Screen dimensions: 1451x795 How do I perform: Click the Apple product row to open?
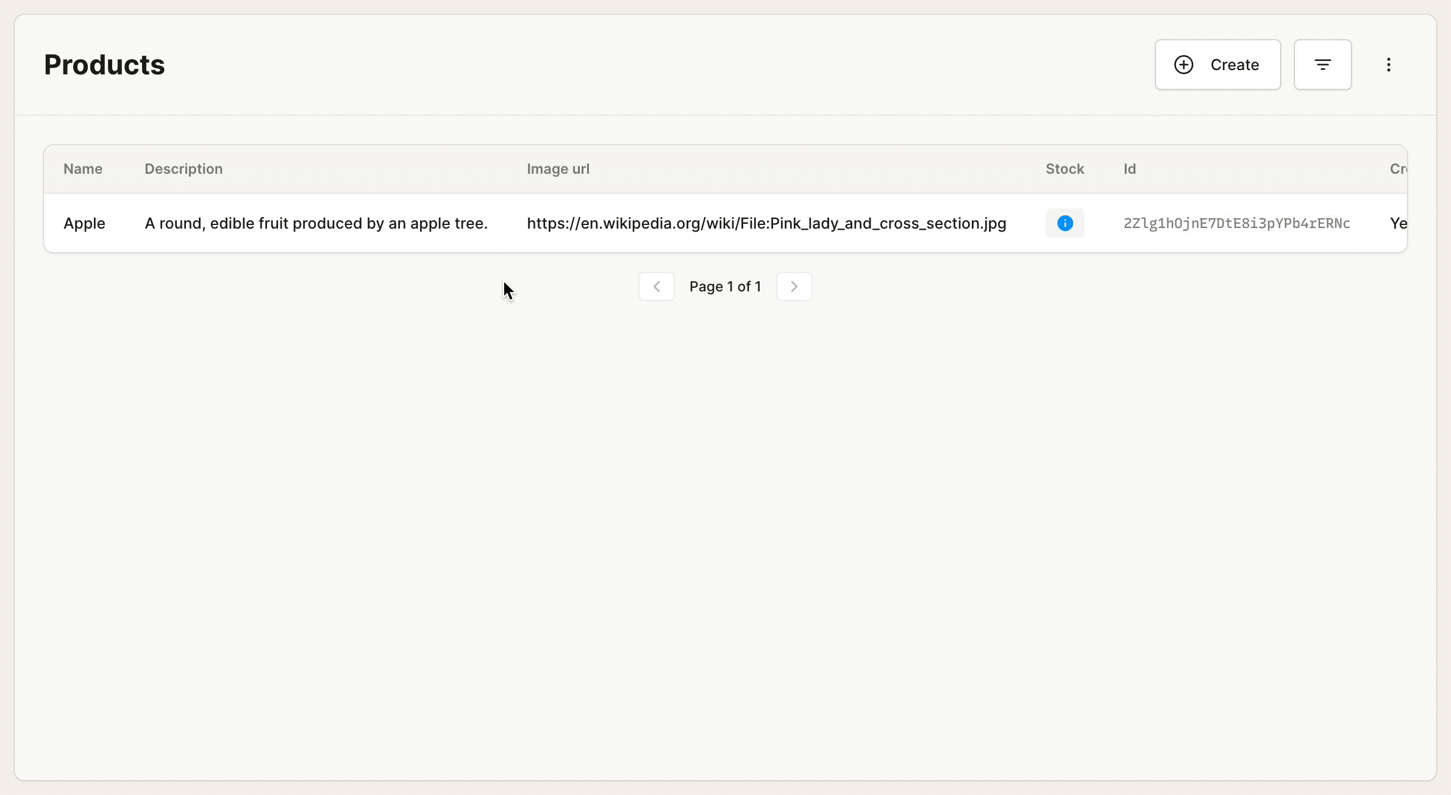(x=724, y=223)
